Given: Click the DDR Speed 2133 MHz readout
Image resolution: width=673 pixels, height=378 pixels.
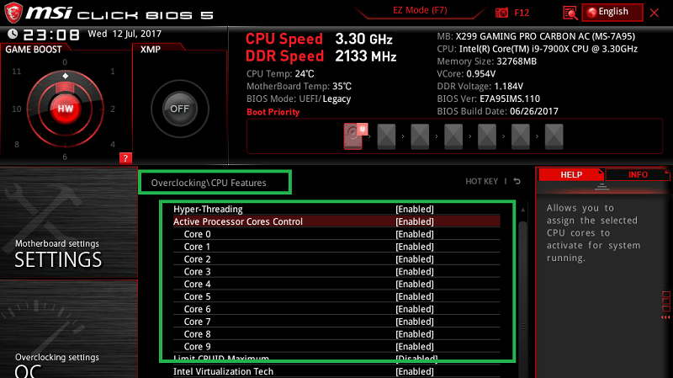Looking at the screenshot, I should pos(321,56).
